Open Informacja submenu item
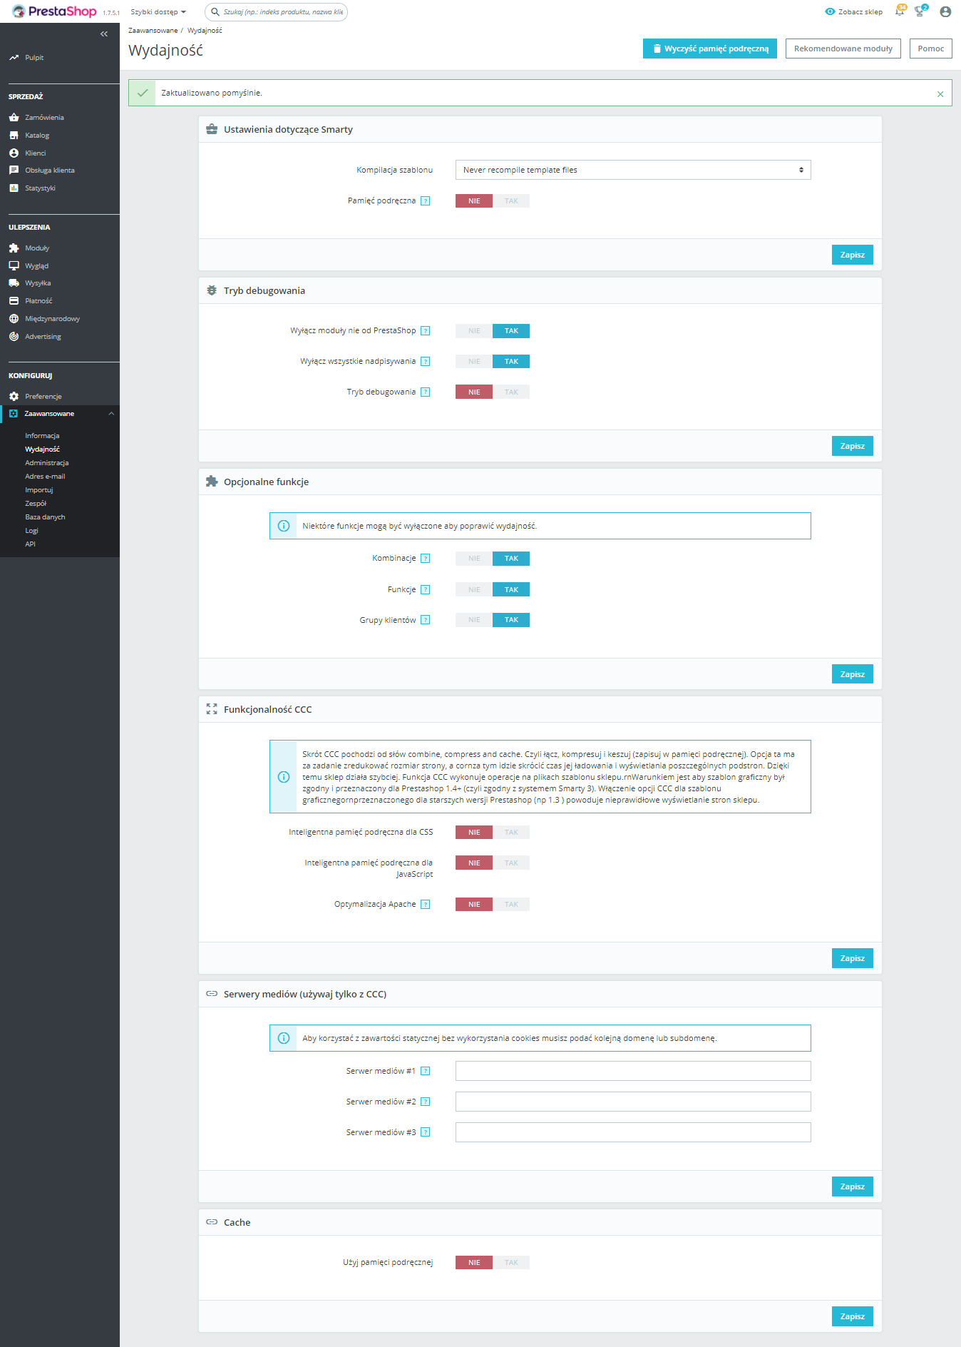 pos(42,436)
